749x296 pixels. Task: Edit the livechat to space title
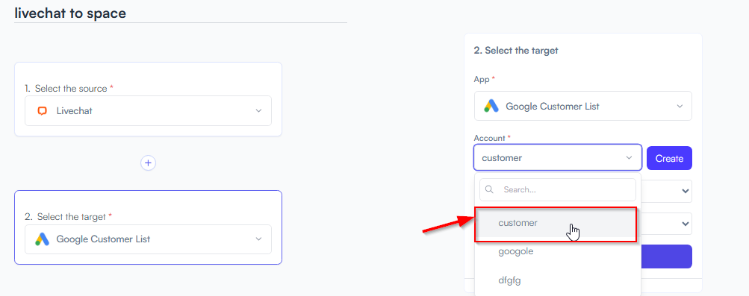[70, 13]
